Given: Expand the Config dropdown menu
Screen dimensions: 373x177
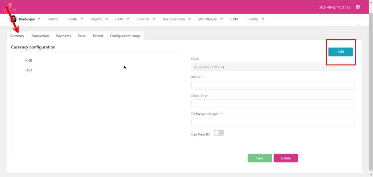Looking at the screenshot, I should coord(256,19).
